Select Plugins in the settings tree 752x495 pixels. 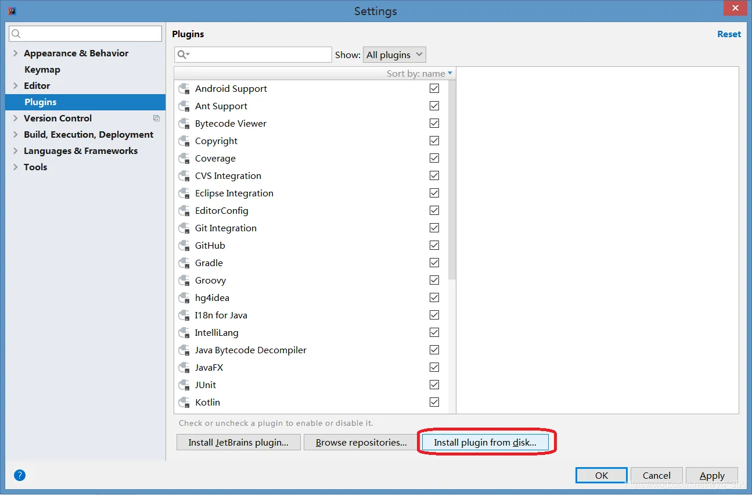tap(85, 102)
